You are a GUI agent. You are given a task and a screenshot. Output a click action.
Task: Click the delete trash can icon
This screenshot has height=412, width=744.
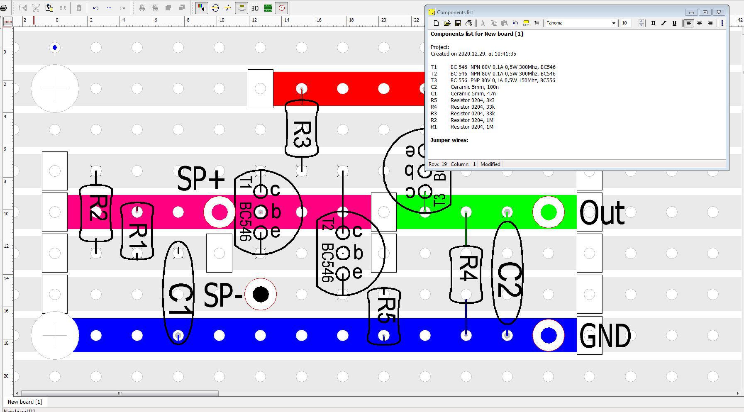pos(79,8)
